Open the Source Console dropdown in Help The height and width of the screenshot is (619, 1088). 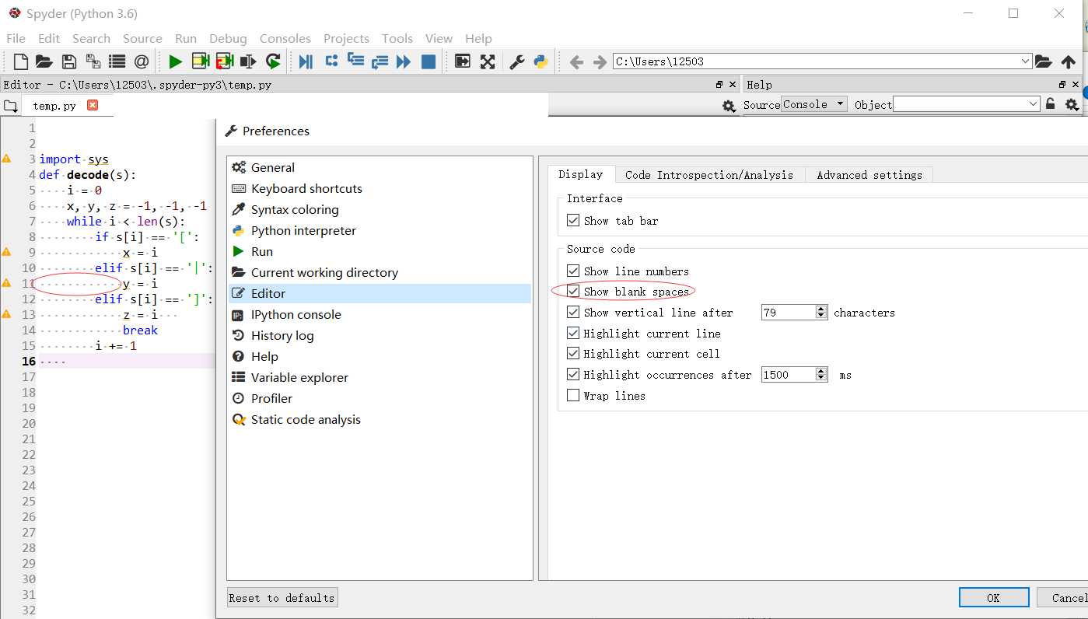tap(814, 104)
